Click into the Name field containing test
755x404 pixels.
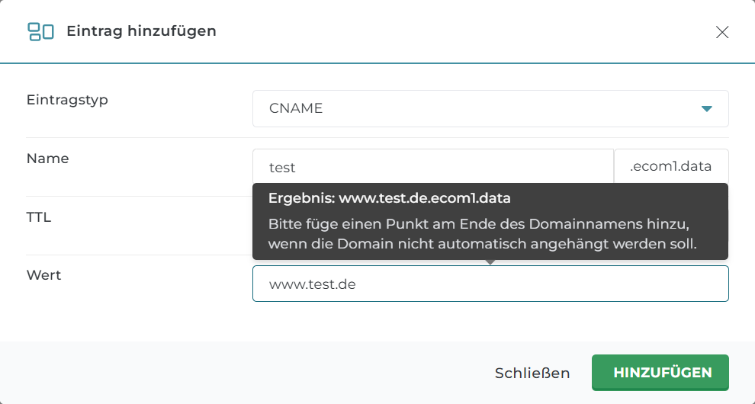coord(432,167)
